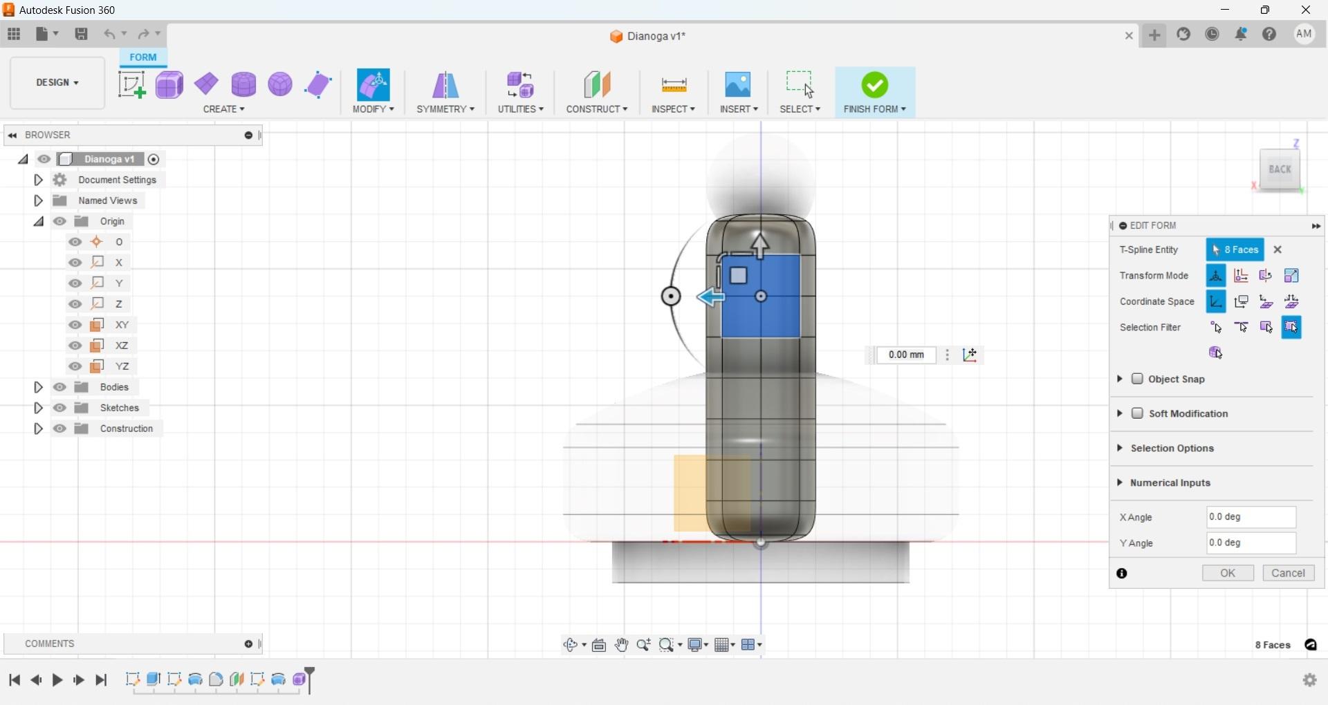This screenshot has height=705, width=1328.
Task: Click inside the X Angle input field
Action: (x=1251, y=517)
